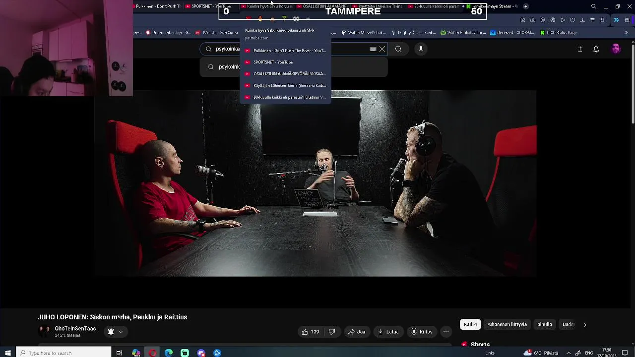Select the Aiheeseen liittyviä filter chip
The height and width of the screenshot is (357, 635).
[507, 324]
